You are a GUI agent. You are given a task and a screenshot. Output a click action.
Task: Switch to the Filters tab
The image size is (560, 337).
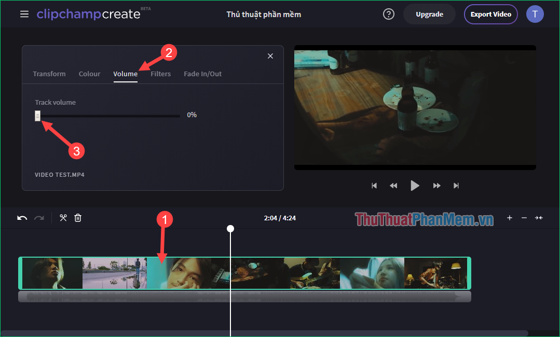point(160,74)
